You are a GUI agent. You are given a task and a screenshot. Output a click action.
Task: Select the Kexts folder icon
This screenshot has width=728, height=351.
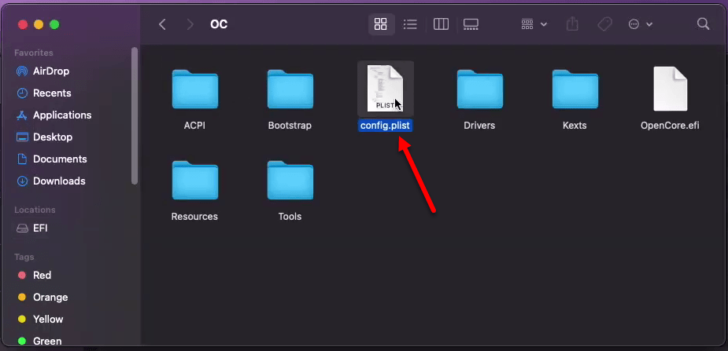(575, 90)
